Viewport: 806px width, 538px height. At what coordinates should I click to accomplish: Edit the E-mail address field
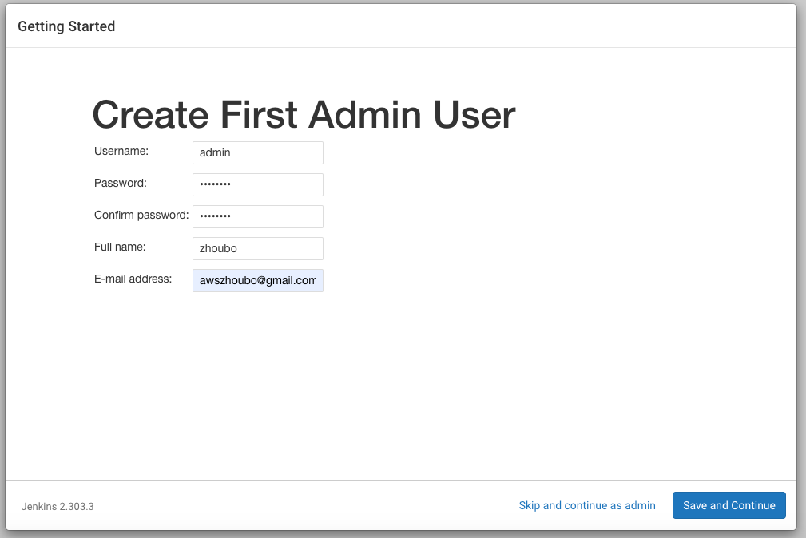tap(257, 280)
